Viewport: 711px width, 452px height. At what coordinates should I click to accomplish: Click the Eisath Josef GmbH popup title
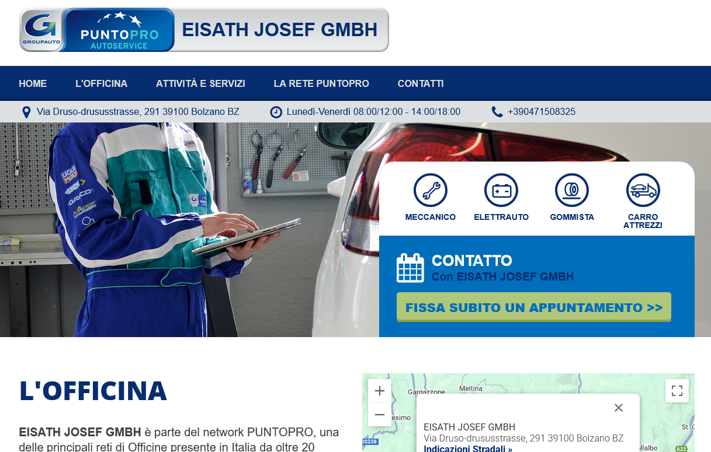coord(470,427)
